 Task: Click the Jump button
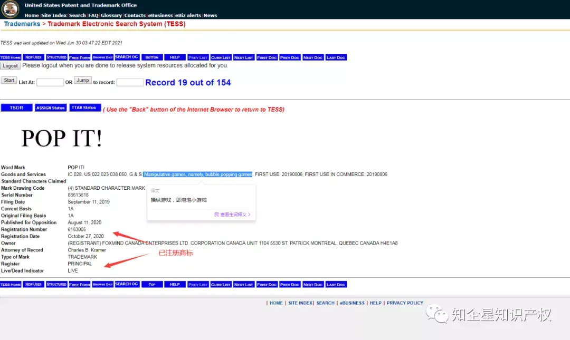[x=83, y=80]
